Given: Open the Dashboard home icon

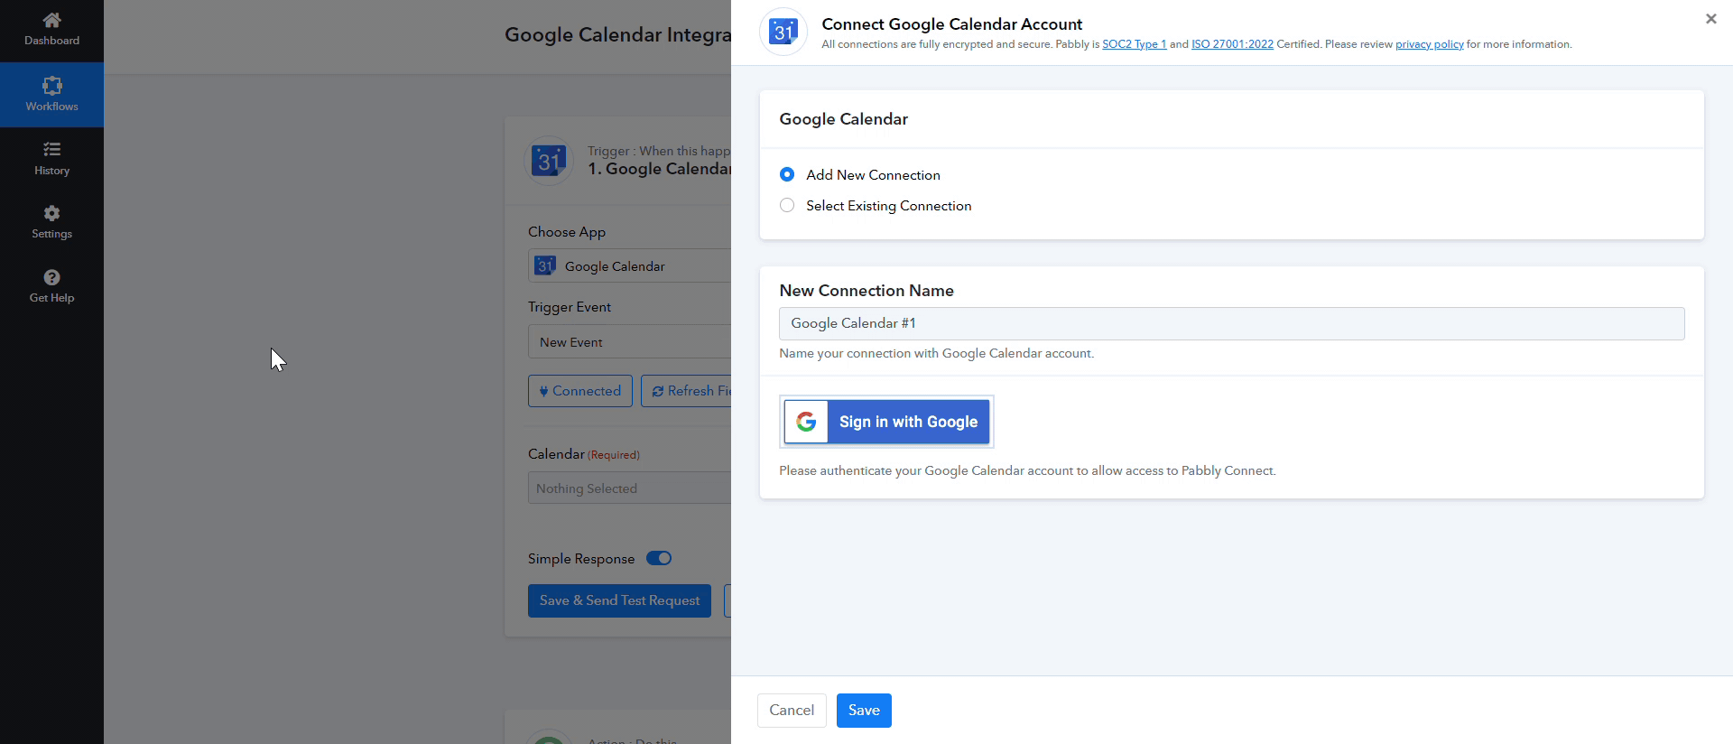Looking at the screenshot, I should pyautogui.click(x=51, y=21).
